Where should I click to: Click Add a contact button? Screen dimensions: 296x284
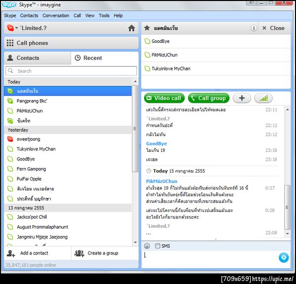click(x=37, y=253)
